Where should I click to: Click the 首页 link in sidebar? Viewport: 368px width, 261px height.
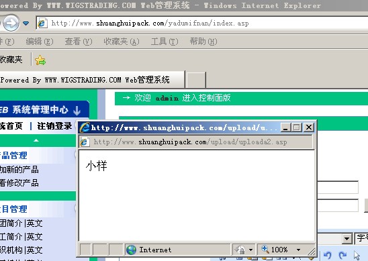coord(11,126)
